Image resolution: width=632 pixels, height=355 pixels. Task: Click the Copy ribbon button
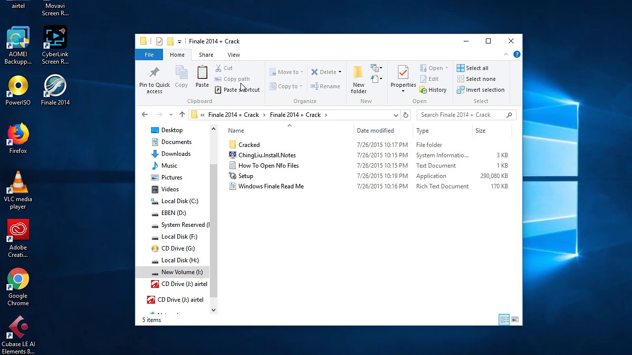click(x=181, y=77)
